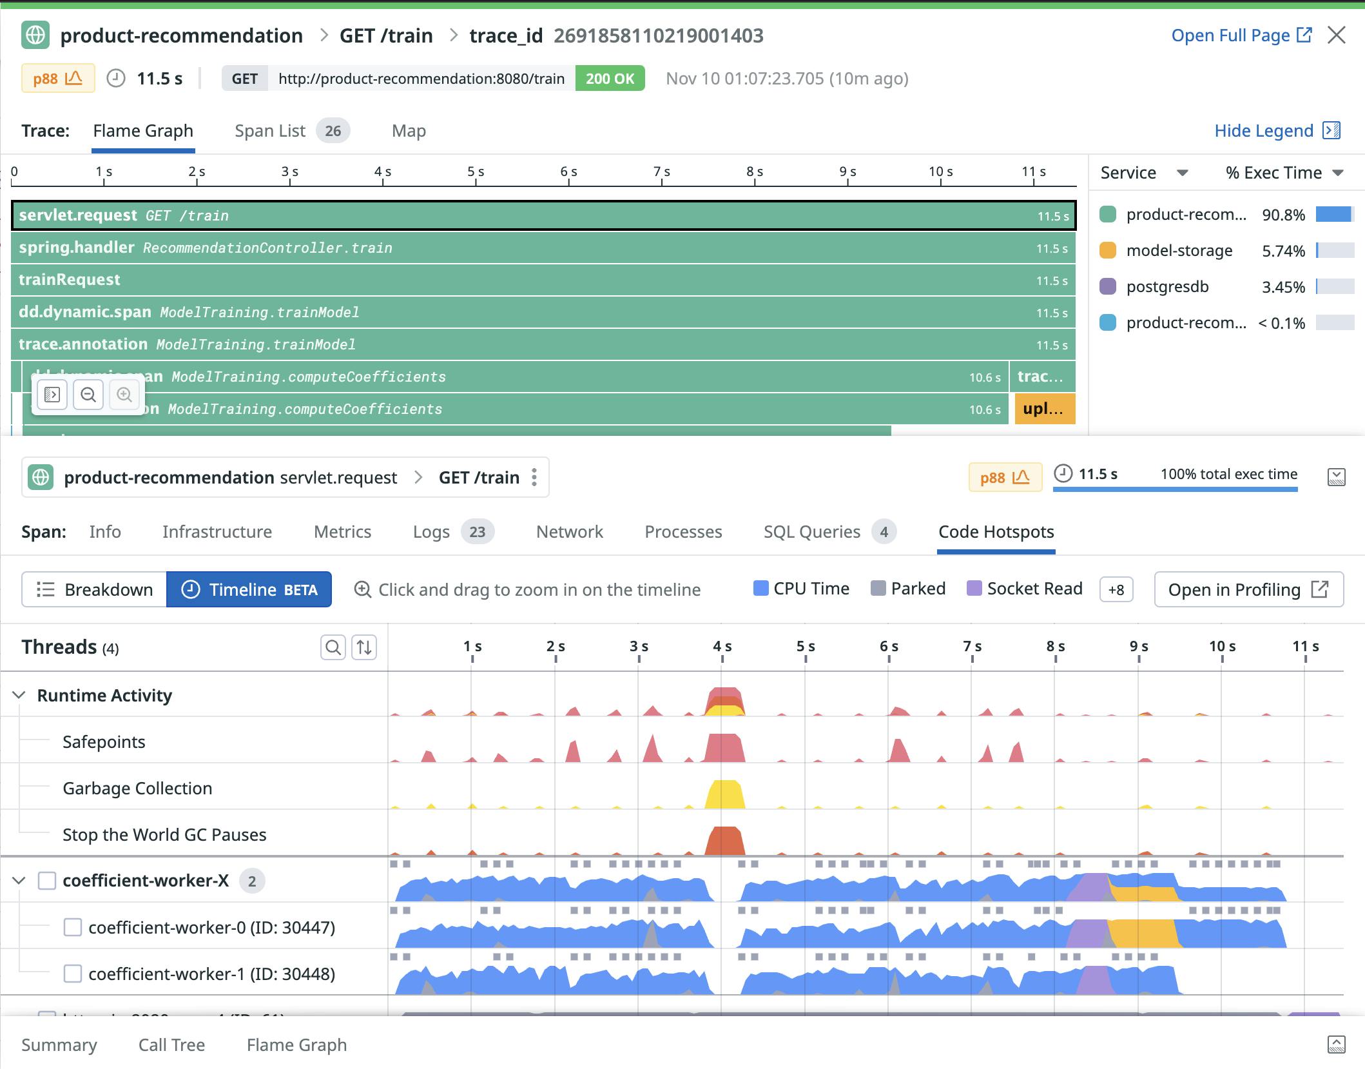Select the model-storage color swatch
This screenshot has width=1365, height=1069.
tap(1108, 251)
